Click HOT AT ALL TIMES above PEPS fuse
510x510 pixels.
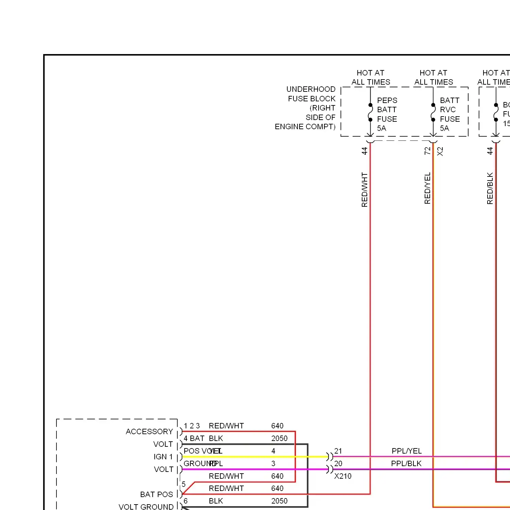pyautogui.click(x=371, y=78)
